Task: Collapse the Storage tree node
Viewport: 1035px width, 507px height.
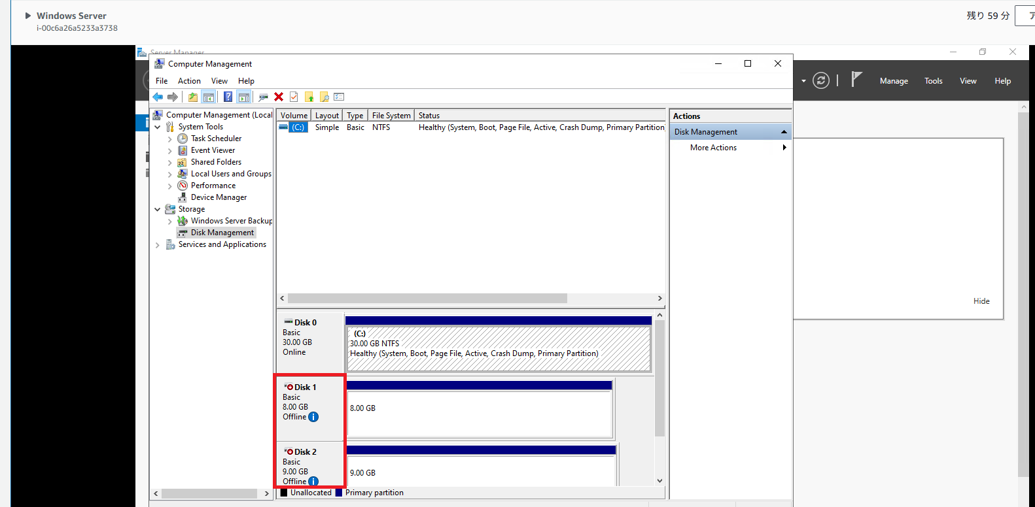Action: click(x=157, y=209)
